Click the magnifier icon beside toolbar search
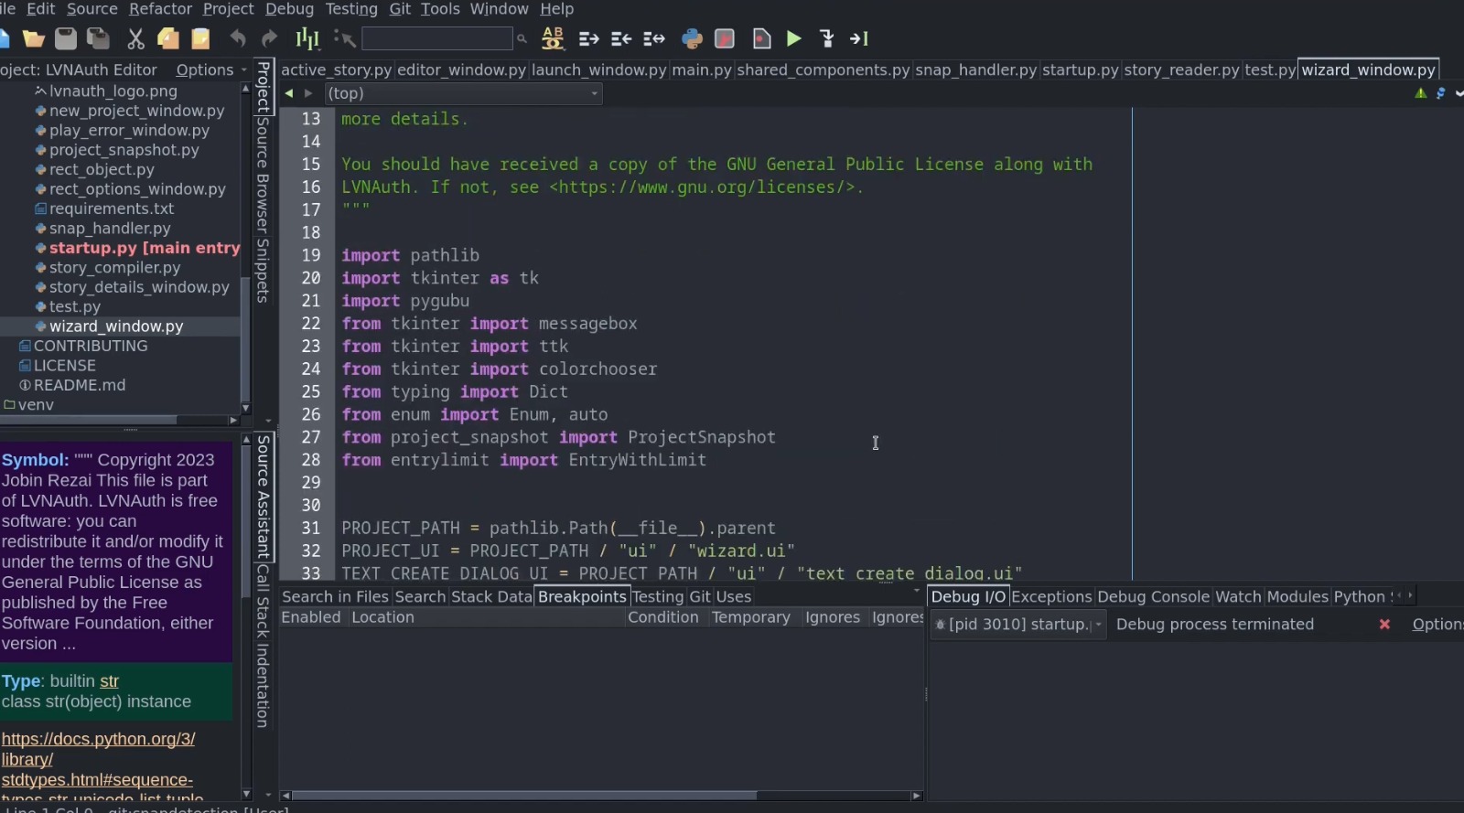Viewport: 1464px width, 813px height. (x=522, y=38)
